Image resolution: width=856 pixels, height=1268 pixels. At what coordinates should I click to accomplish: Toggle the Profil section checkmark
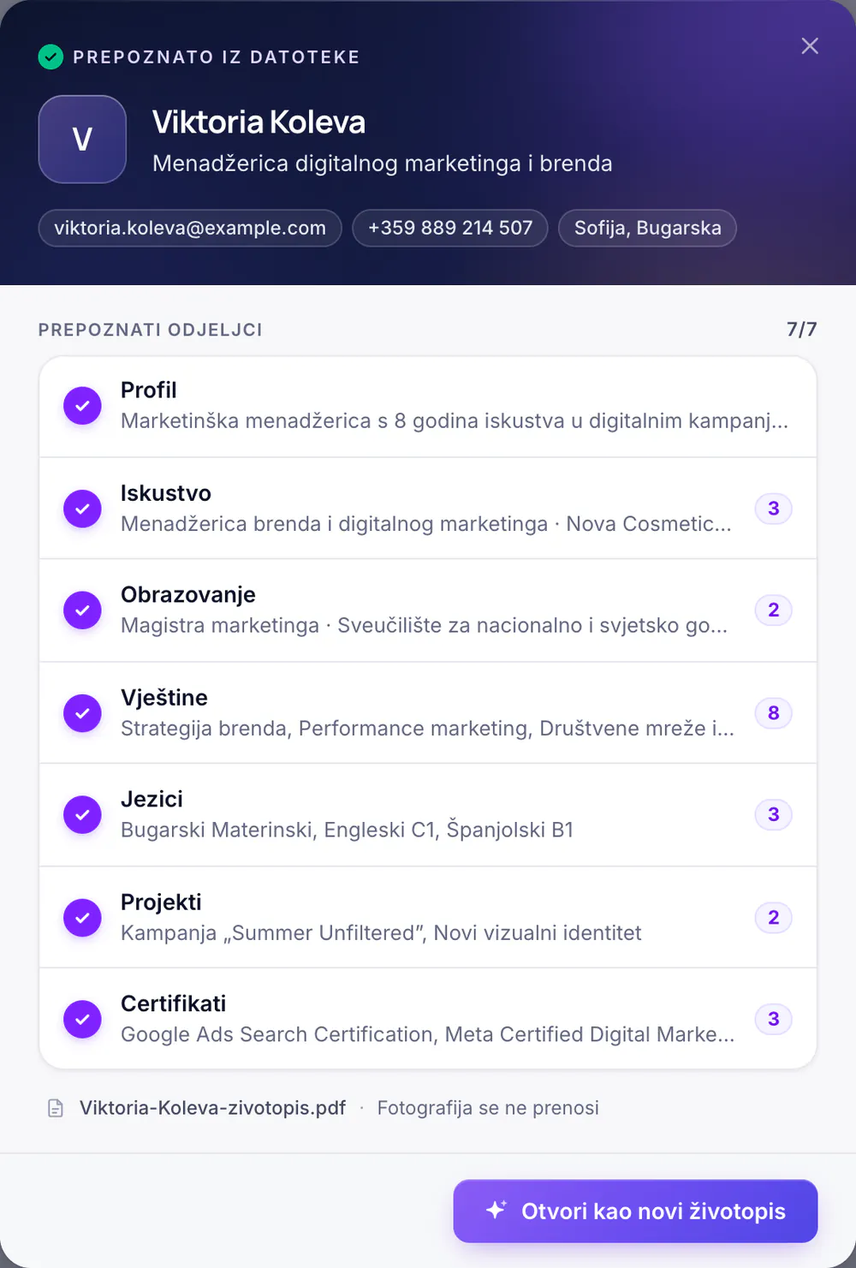[x=82, y=406]
